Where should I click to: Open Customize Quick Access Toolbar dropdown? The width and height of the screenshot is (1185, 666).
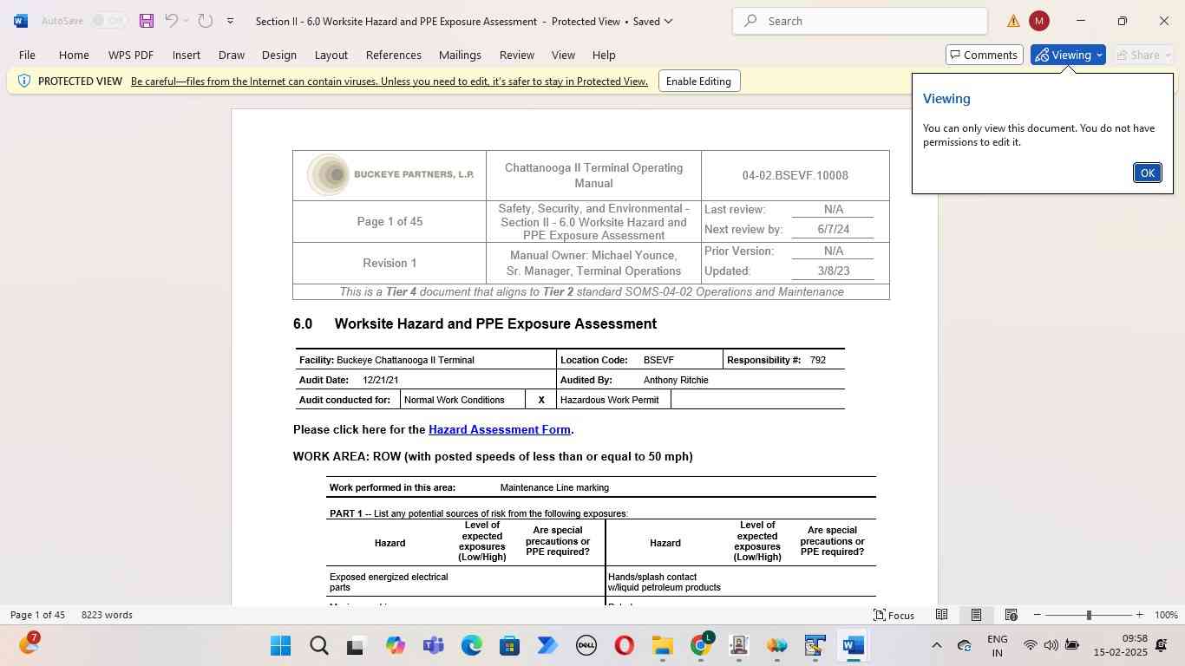230,21
